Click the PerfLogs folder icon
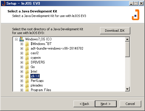 pos(27,81)
